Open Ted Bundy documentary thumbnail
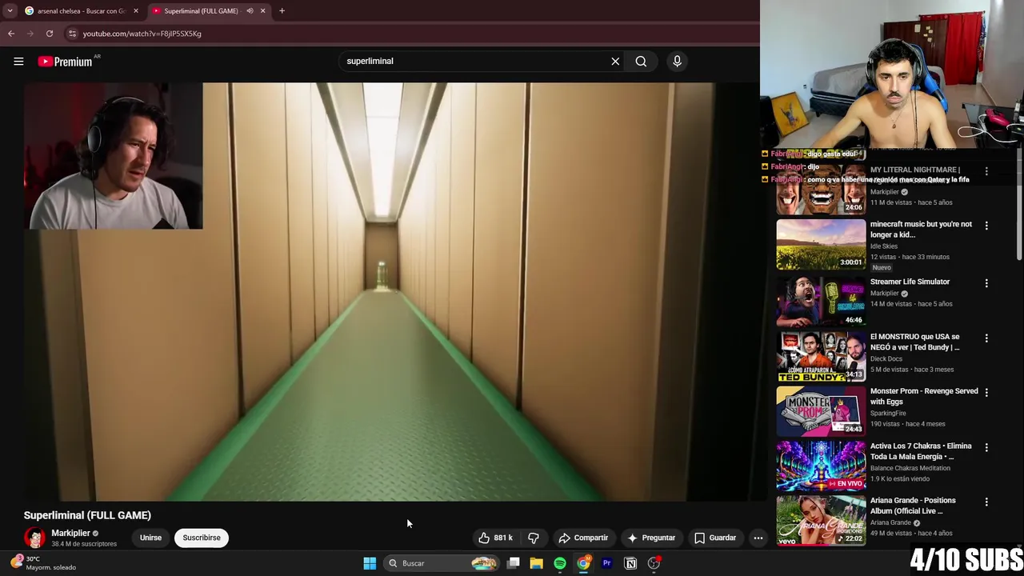Image resolution: width=1024 pixels, height=576 pixels. click(x=821, y=356)
